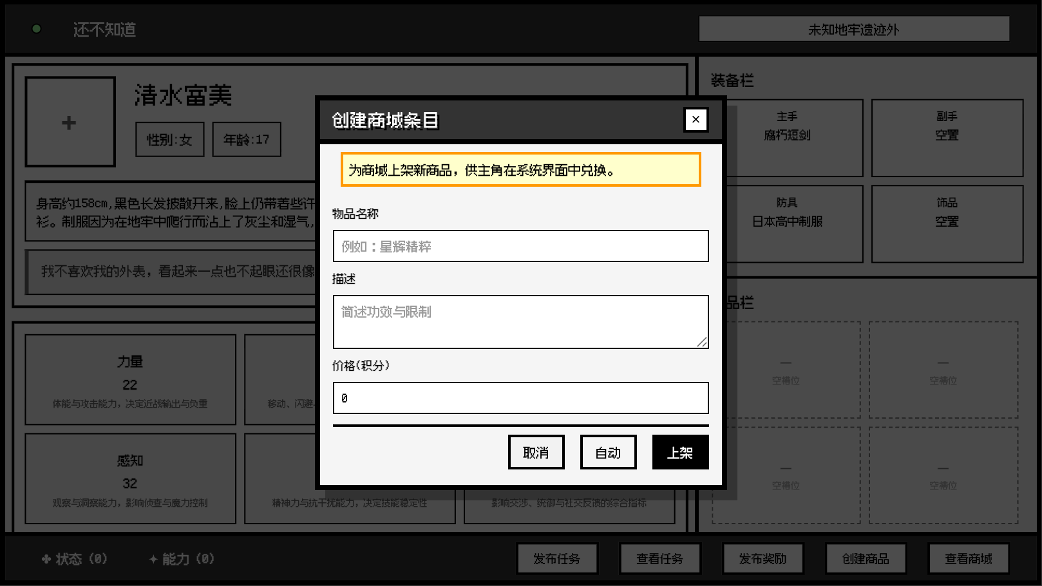The image size is (1042, 586).
Task: Click the 创建商品 button
Action: (x=866, y=558)
